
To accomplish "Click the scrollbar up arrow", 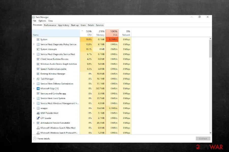I will pyautogui.click(x=210, y=39).
